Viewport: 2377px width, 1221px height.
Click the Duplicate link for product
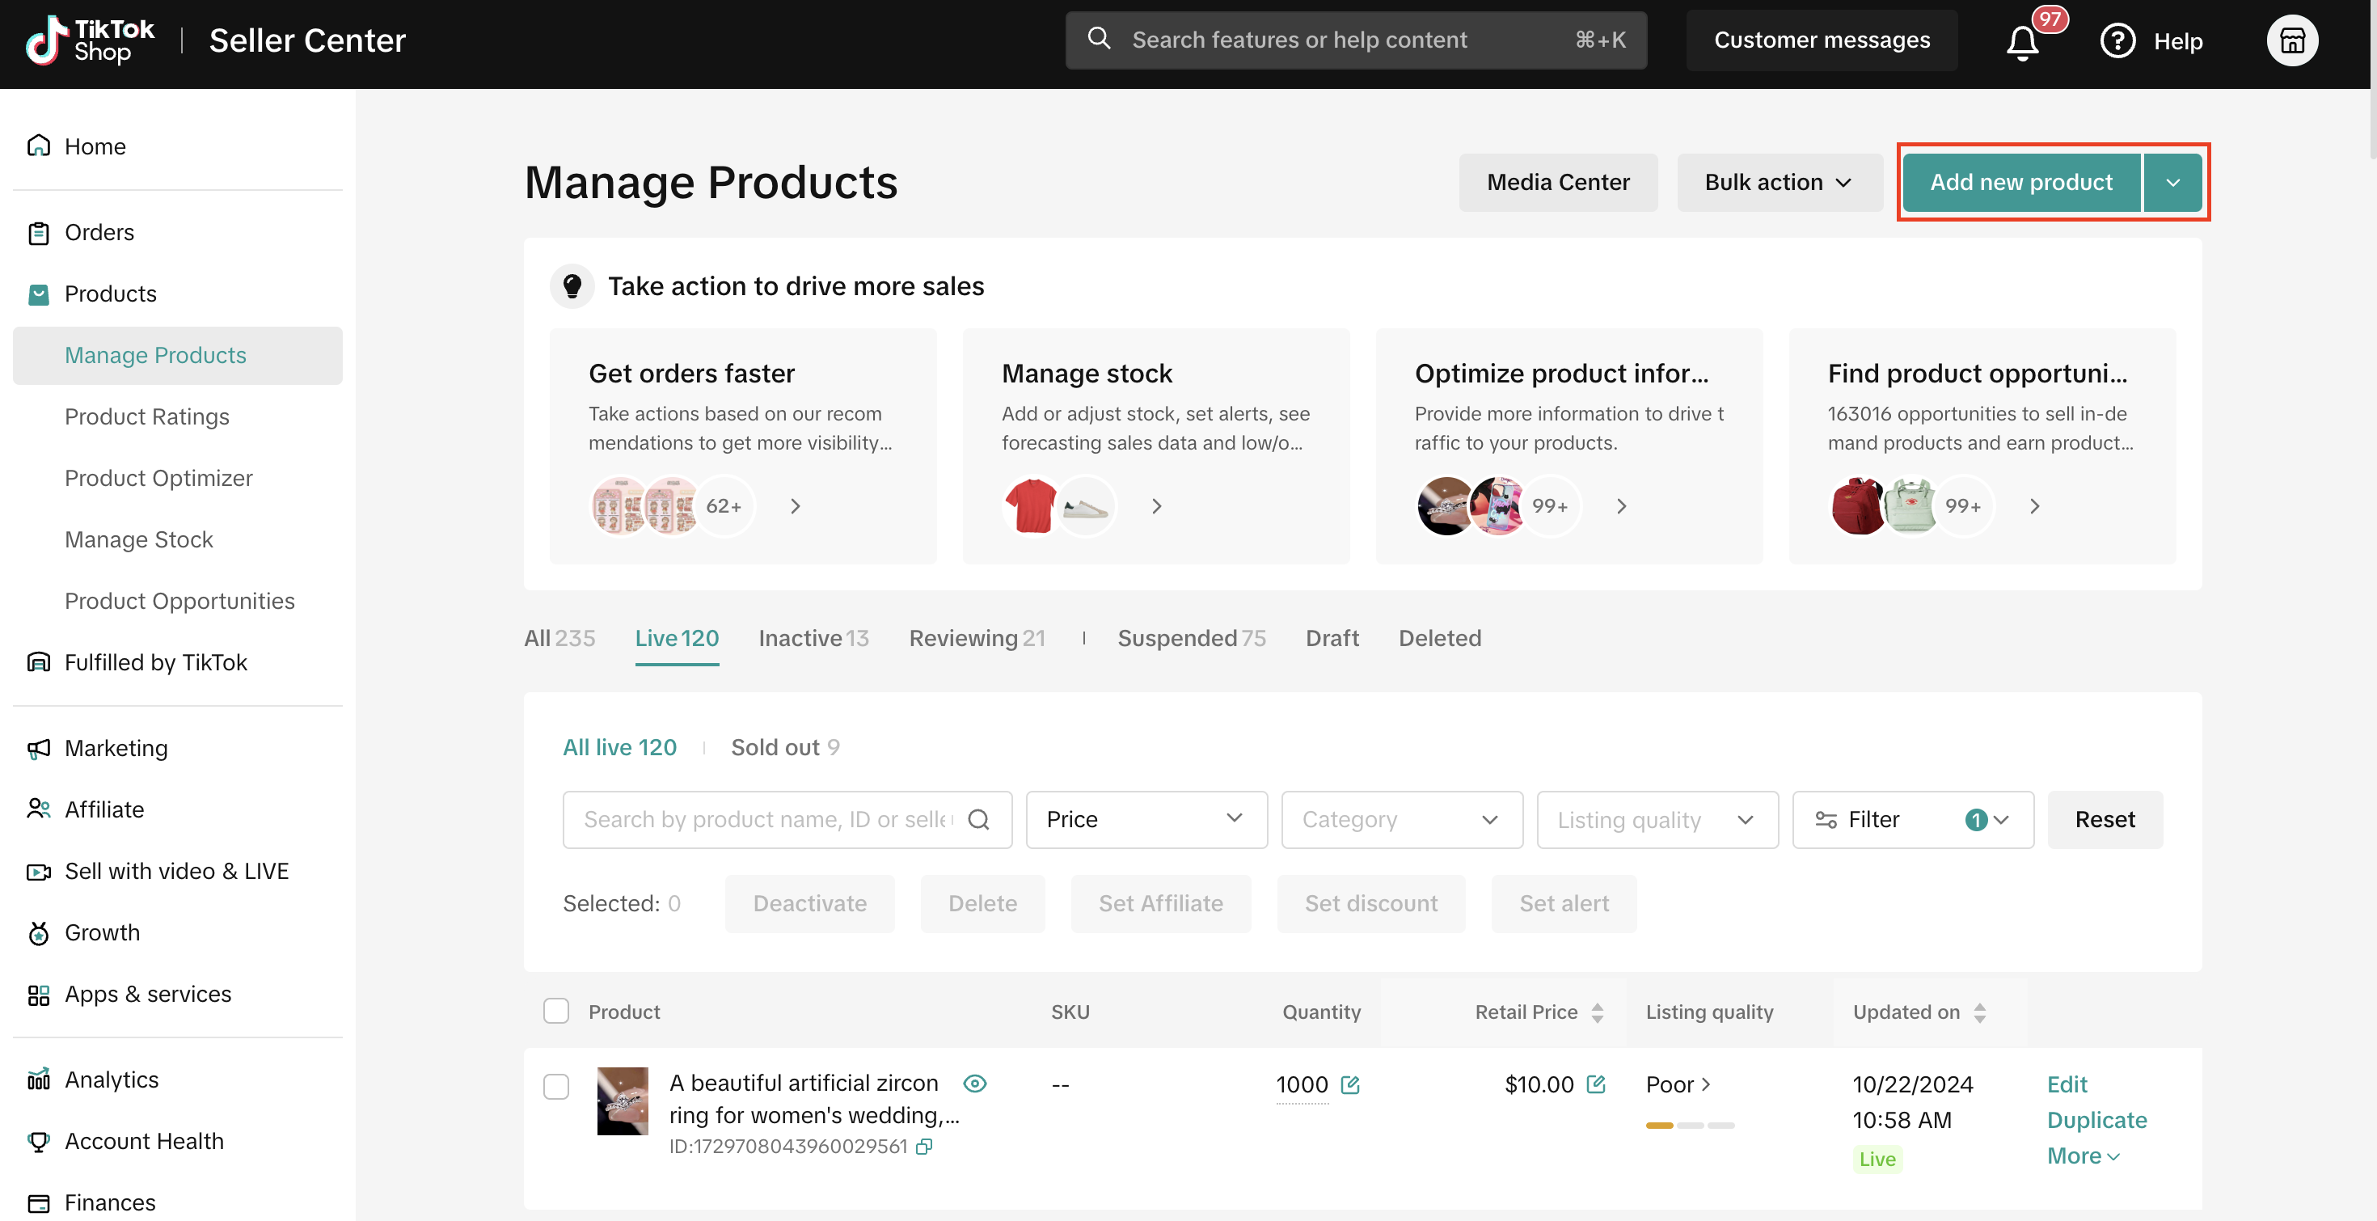(x=2096, y=1121)
